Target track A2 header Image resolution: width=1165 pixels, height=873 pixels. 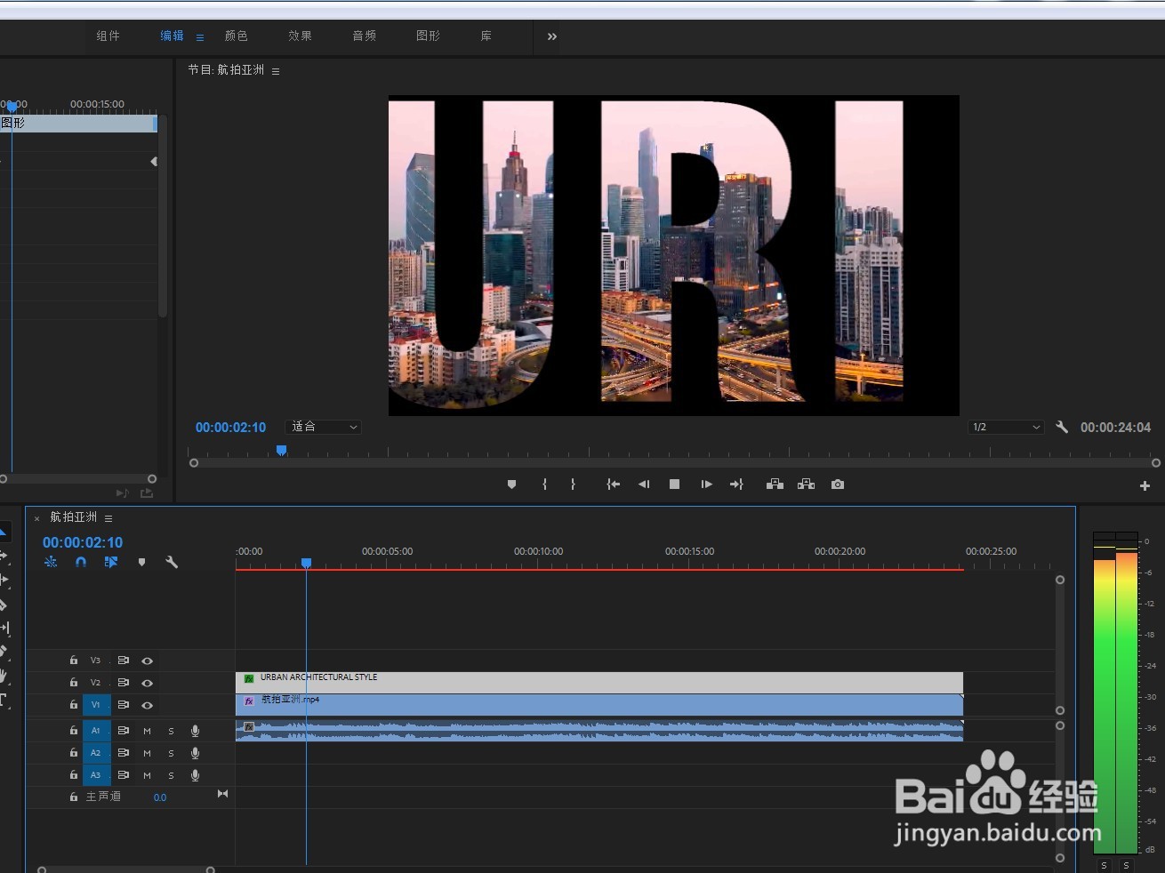[96, 753]
